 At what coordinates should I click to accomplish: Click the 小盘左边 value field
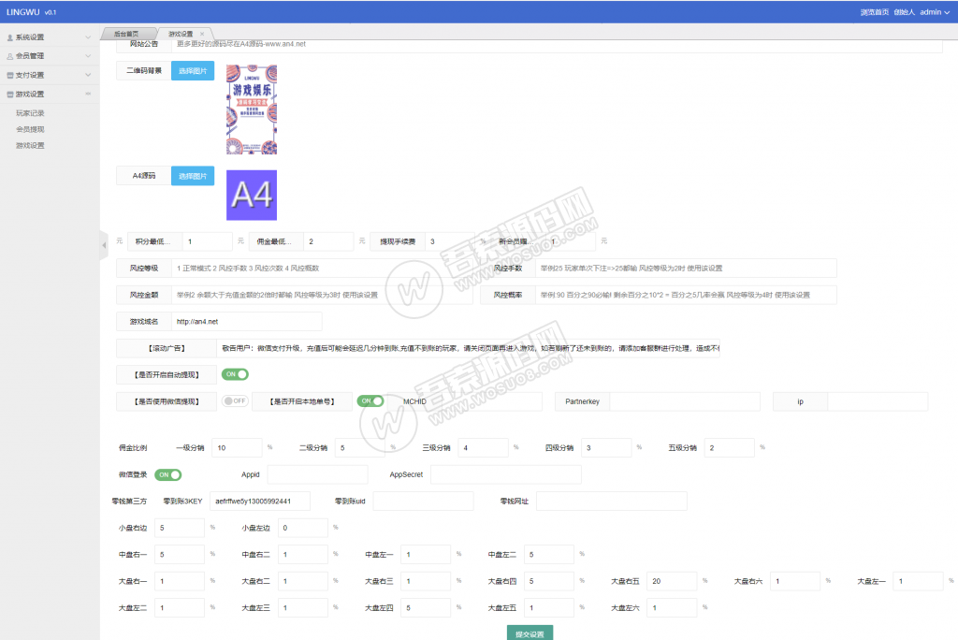pyautogui.click(x=303, y=528)
